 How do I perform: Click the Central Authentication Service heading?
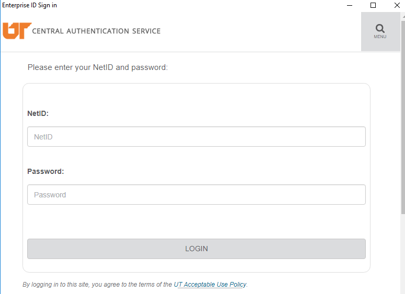[x=96, y=31]
